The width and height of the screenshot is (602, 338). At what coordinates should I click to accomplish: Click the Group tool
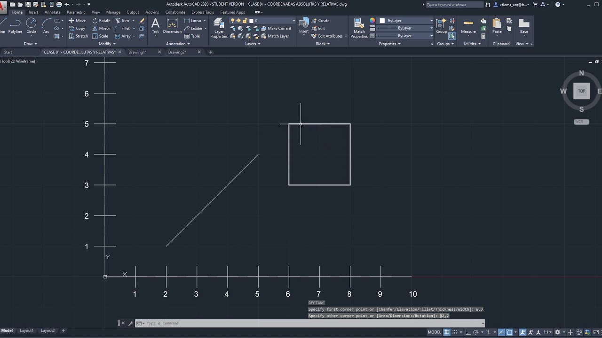[441, 26]
